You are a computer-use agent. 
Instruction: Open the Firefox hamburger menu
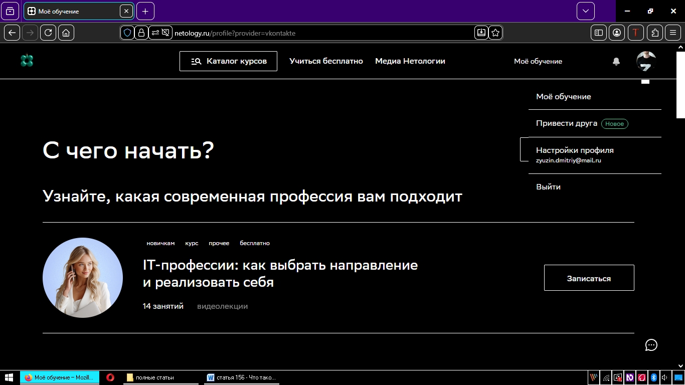coord(673,33)
